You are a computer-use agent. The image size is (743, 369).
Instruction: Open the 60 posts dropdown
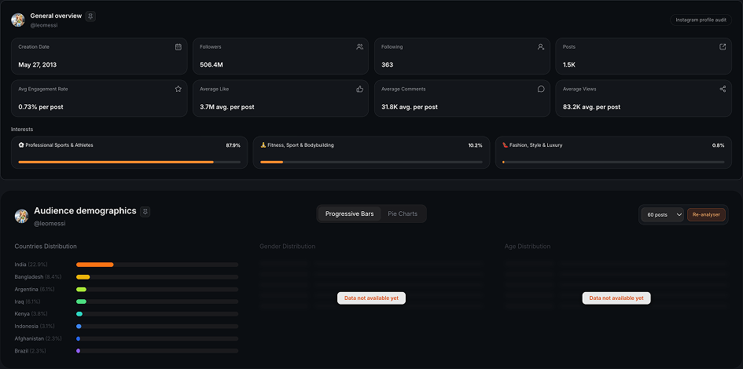tap(662, 214)
